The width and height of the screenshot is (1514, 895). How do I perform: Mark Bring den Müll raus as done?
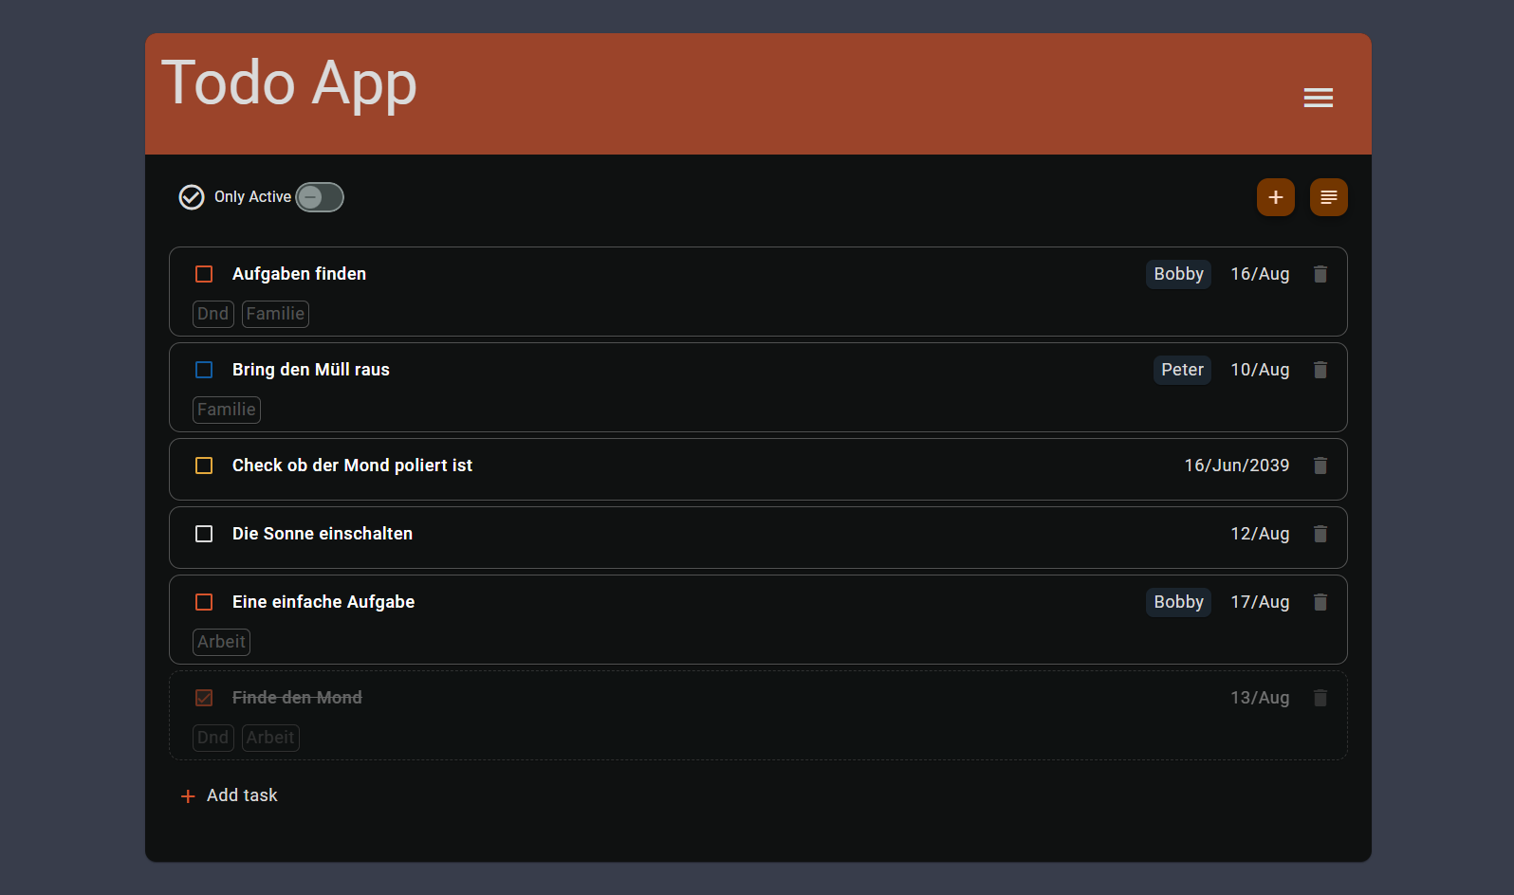coord(204,370)
